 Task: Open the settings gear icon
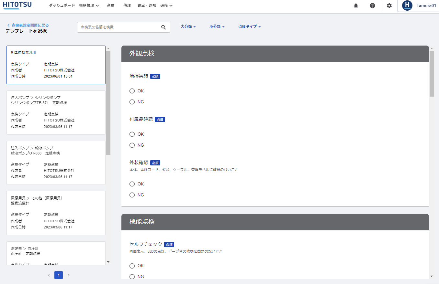(x=389, y=5)
